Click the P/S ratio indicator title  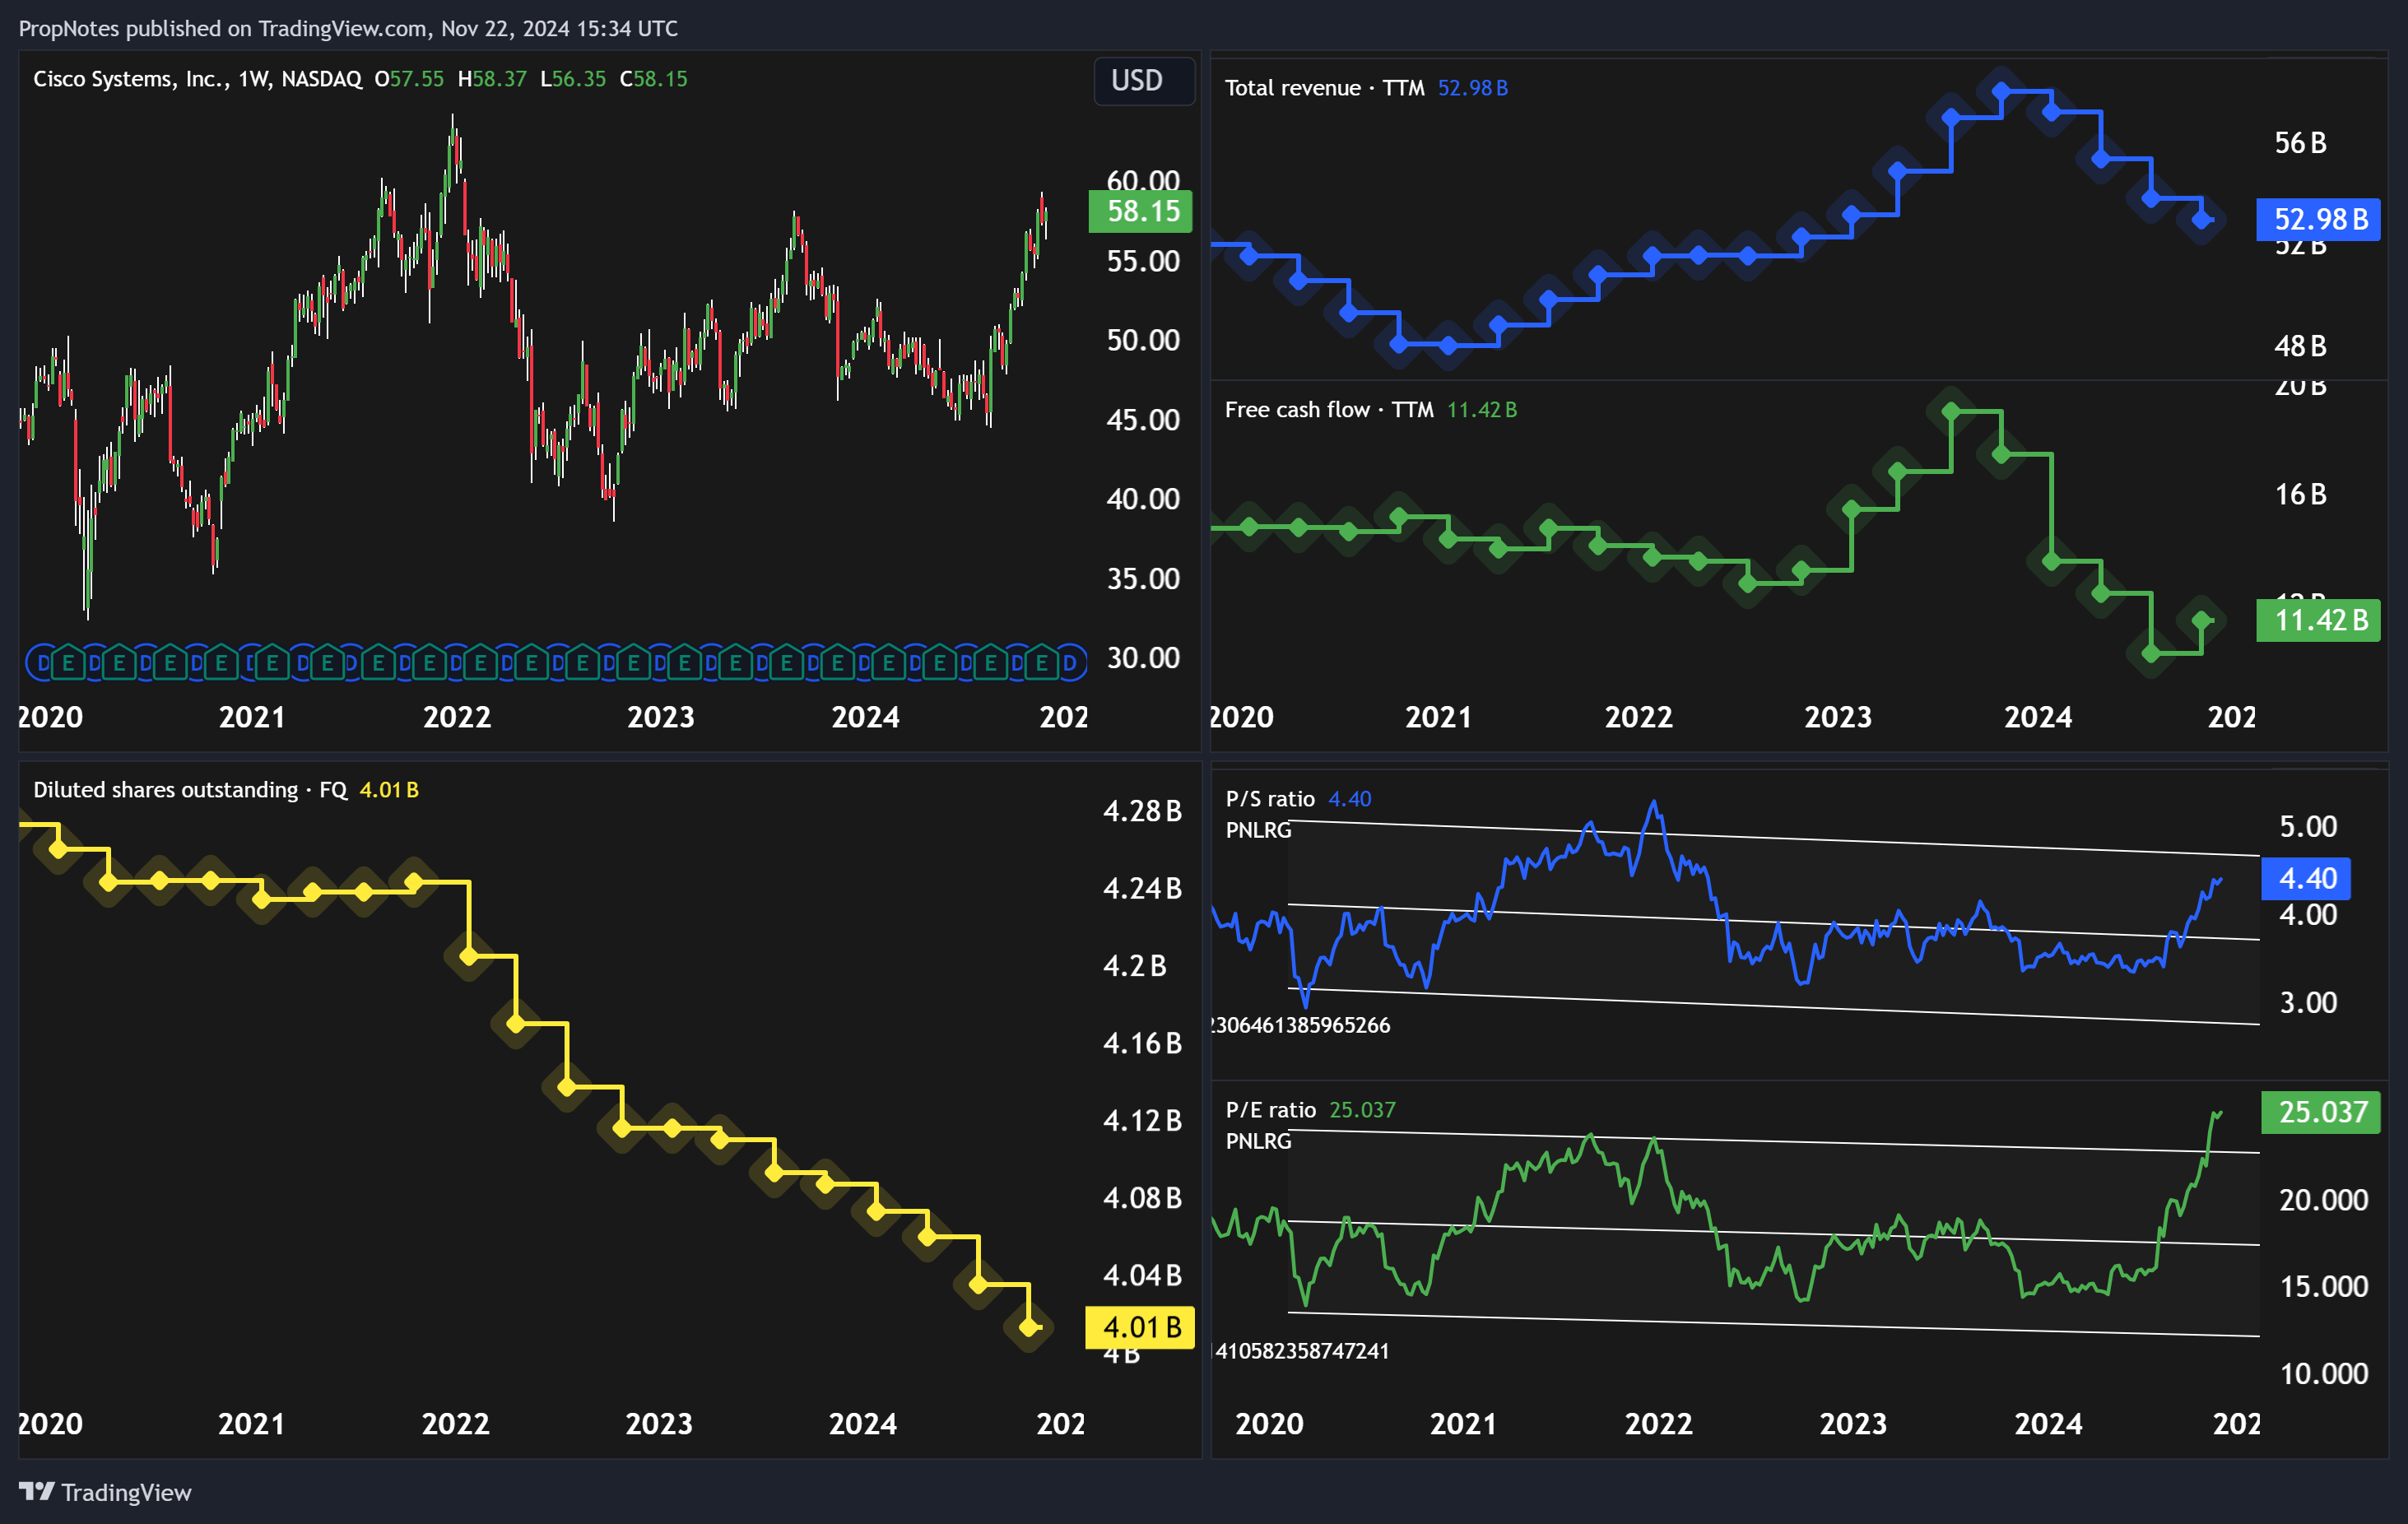pyautogui.click(x=1269, y=799)
